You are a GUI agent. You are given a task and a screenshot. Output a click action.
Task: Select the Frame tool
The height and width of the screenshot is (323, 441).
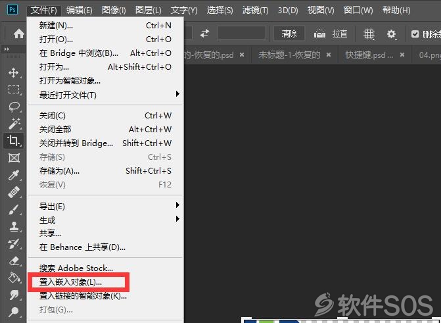[x=14, y=158]
